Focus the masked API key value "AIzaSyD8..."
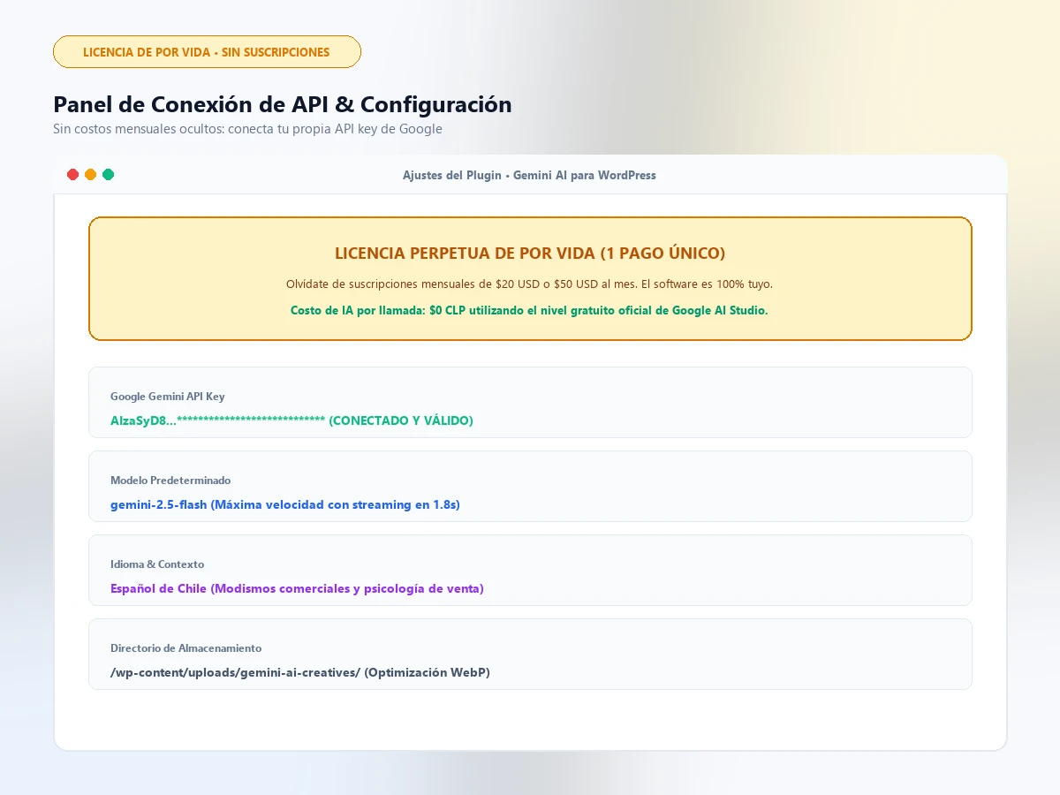1060x795 pixels. tap(291, 420)
